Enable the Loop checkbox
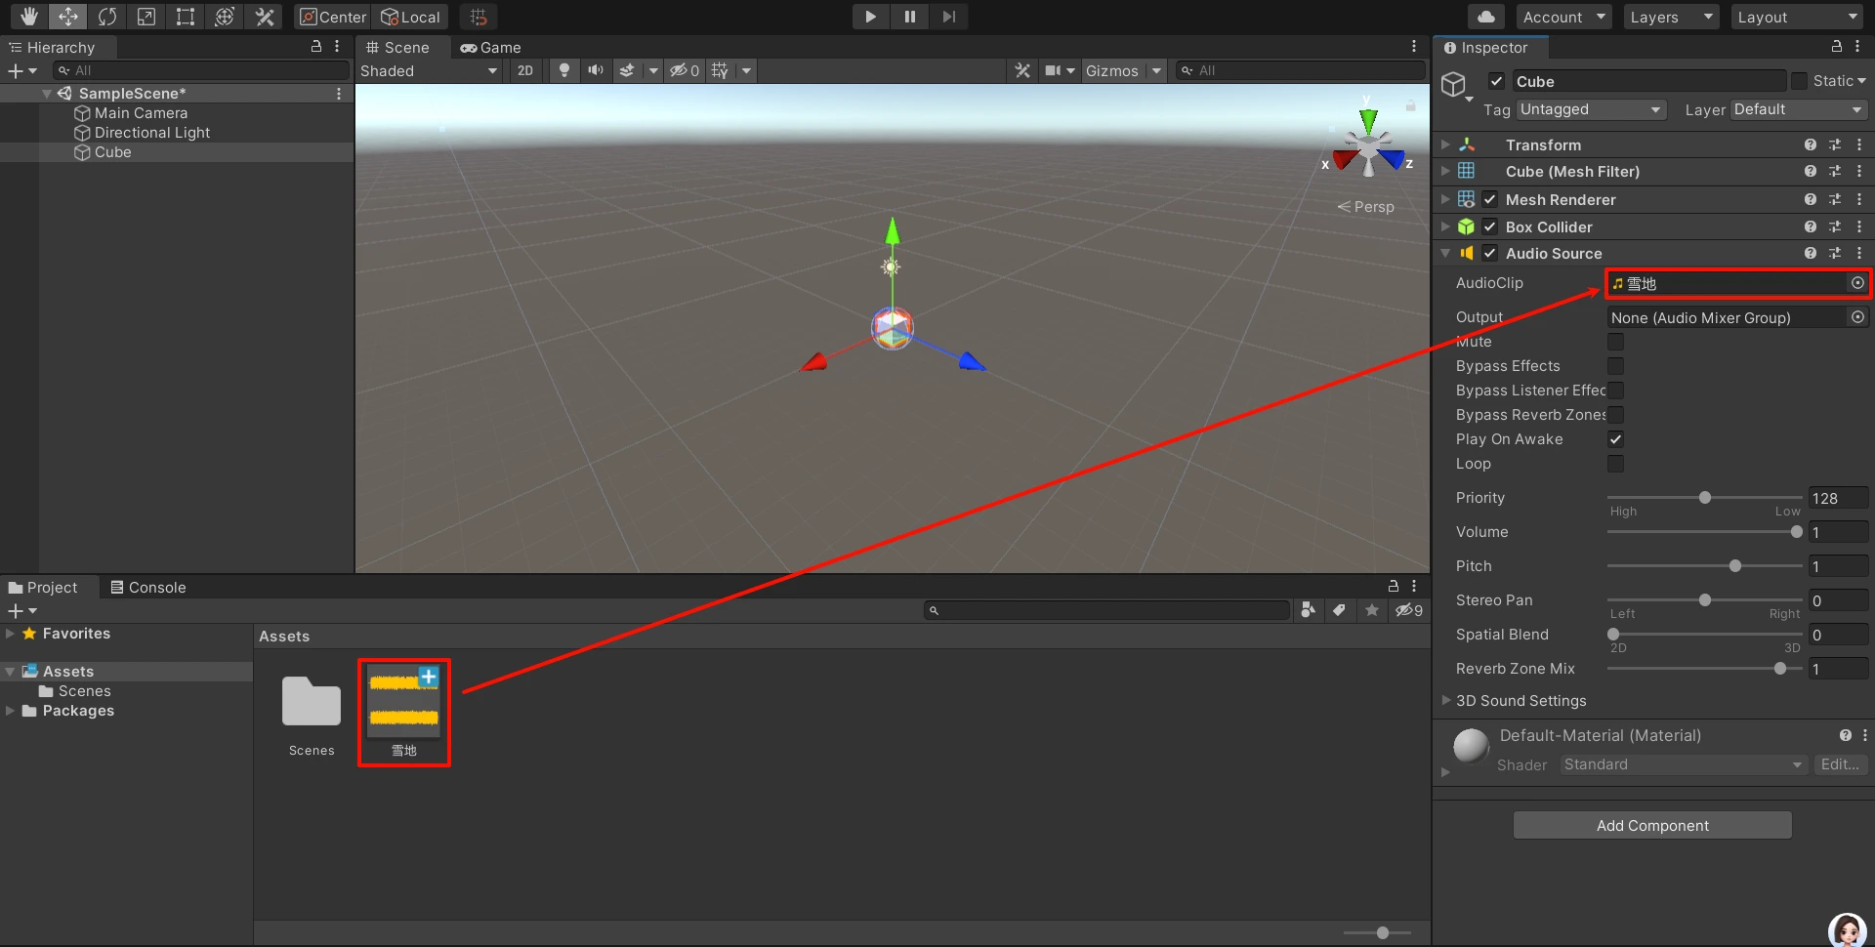The width and height of the screenshot is (1875, 947). (1615, 464)
